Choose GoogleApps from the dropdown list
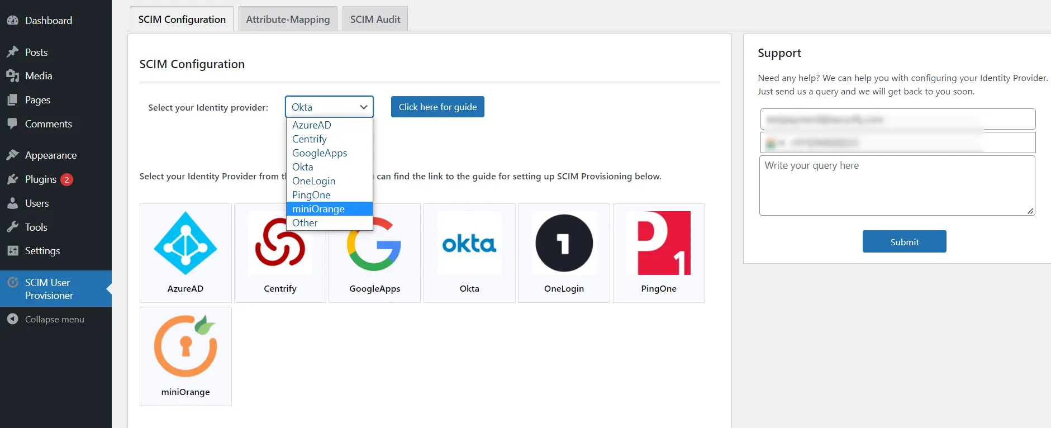 329,153
